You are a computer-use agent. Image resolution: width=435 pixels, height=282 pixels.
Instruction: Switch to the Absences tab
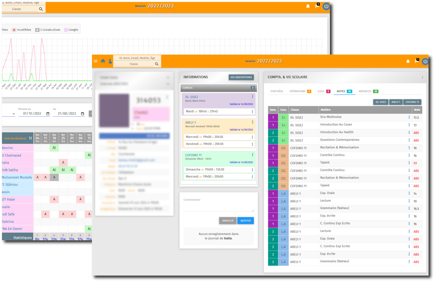click(368, 91)
